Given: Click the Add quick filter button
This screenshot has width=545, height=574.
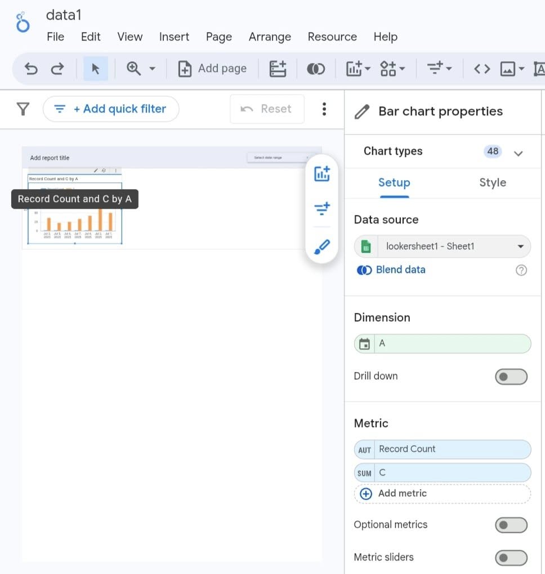Looking at the screenshot, I should 111,109.
